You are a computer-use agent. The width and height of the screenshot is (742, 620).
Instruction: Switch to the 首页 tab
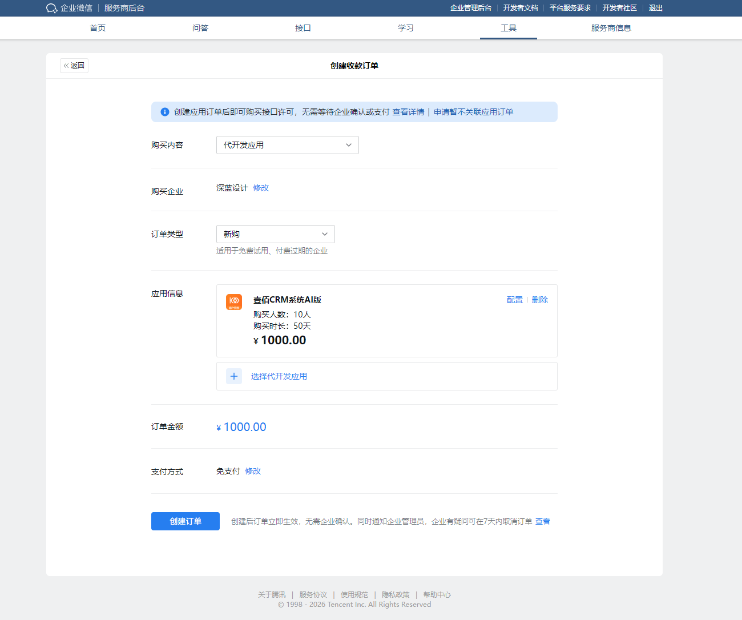tap(98, 28)
